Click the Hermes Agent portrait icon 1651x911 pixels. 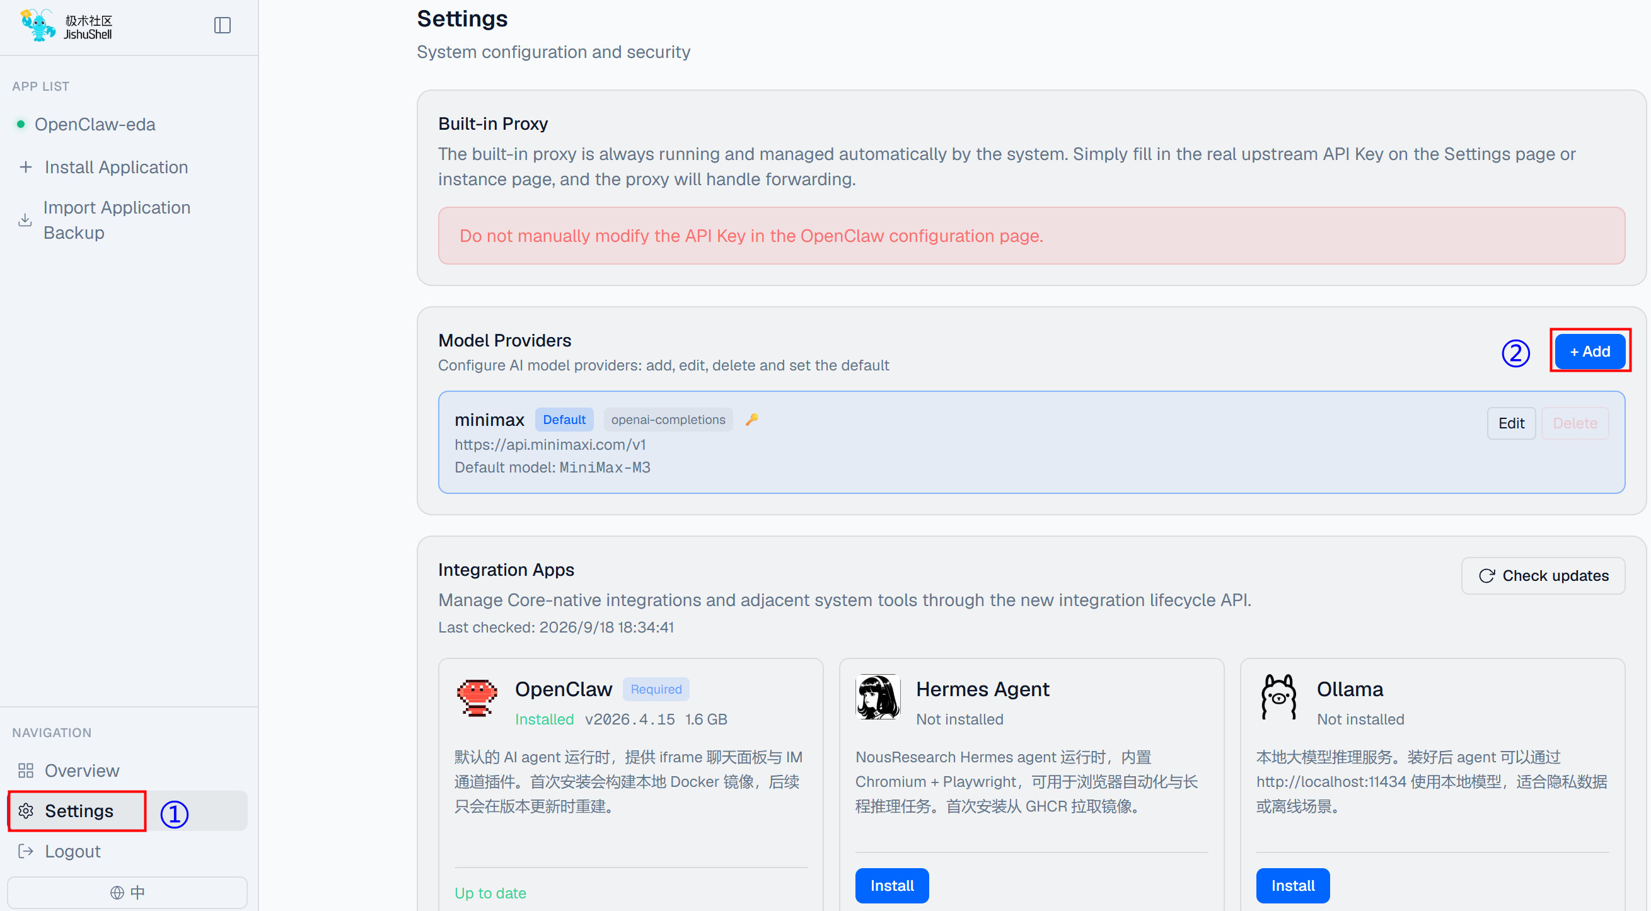point(878,696)
